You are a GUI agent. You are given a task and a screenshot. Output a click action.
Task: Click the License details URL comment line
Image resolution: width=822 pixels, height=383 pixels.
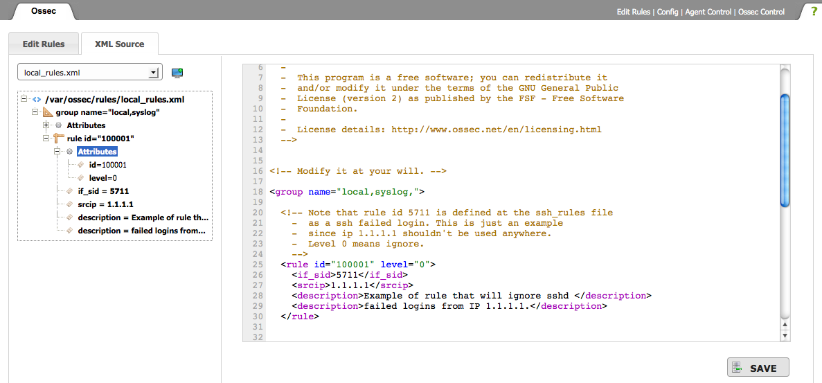point(441,130)
